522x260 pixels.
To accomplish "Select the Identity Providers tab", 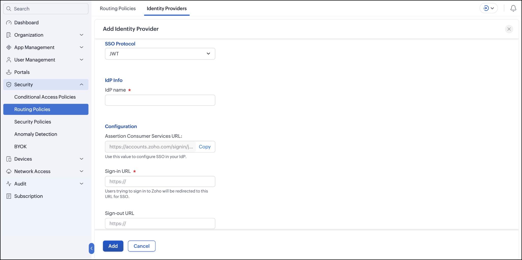I will pos(167,8).
